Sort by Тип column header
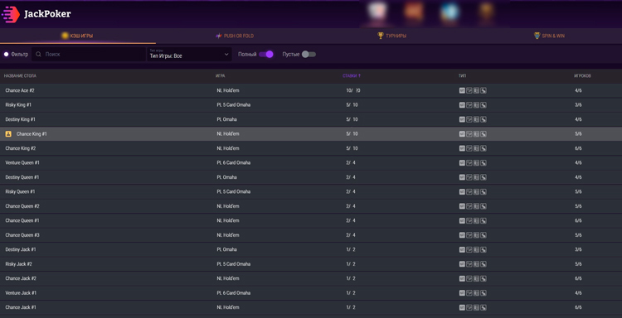 [x=462, y=76]
